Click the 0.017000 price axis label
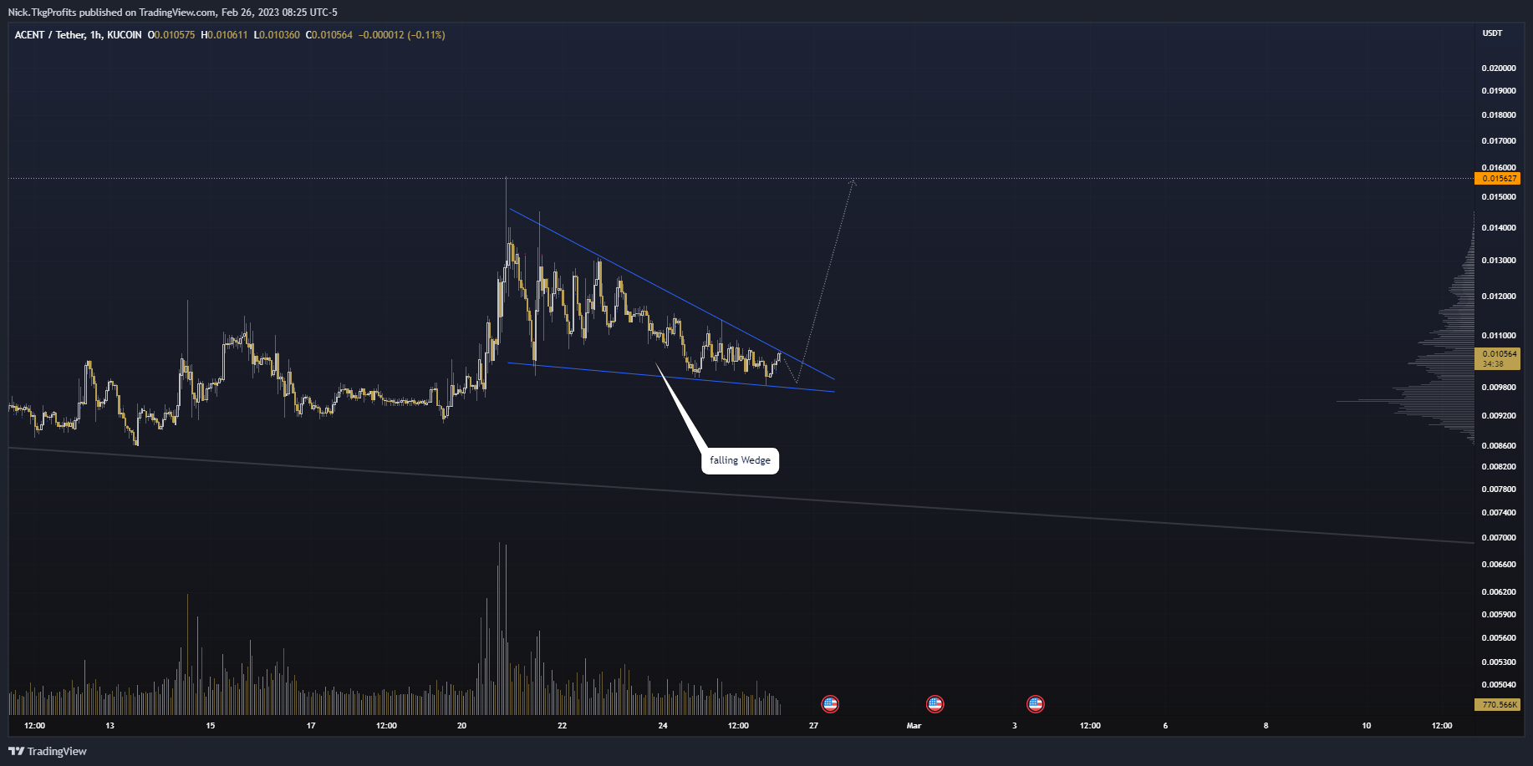Screen dimensions: 1533x766 pyautogui.click(x=1499, y=141)
